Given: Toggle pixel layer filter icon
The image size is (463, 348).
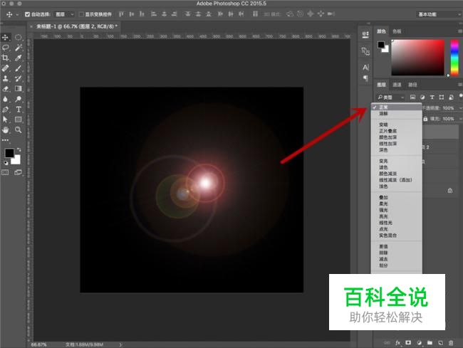Looking at the screenshot, I should 413,97.
